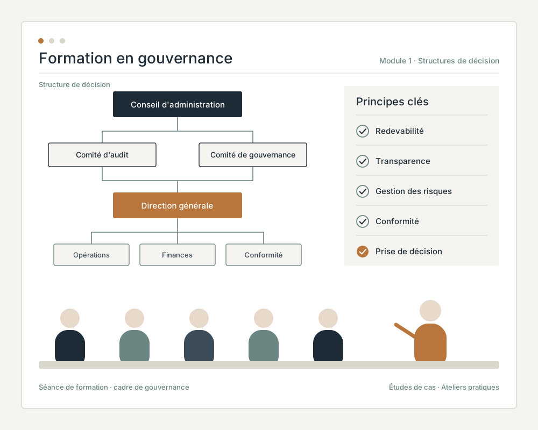The width and height of the screenshot is (538, 430).
Task: Click the Transparence principle label
Action: click(x=403, y=161)
